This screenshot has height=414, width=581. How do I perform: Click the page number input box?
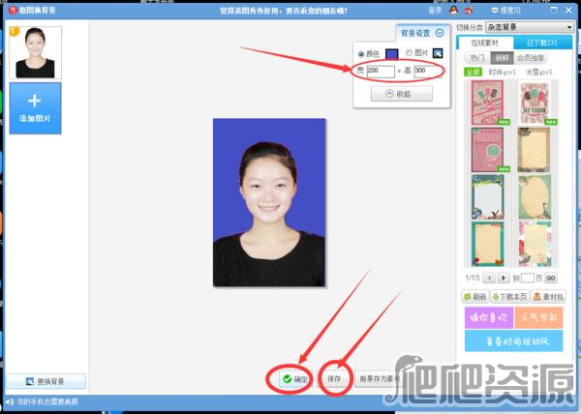(x=528, y=279)
